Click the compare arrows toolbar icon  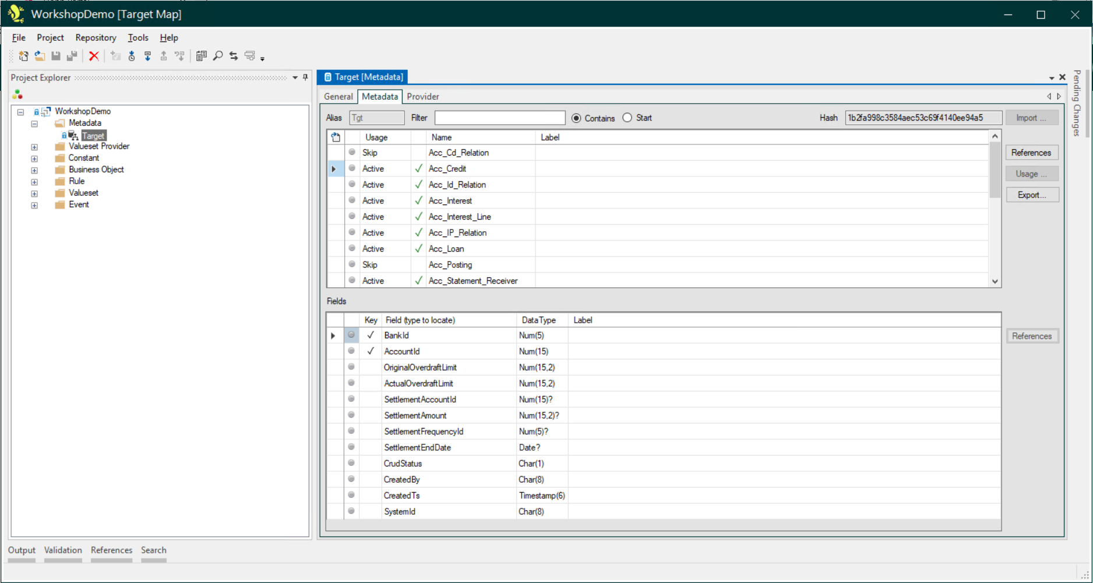point(234,56)
